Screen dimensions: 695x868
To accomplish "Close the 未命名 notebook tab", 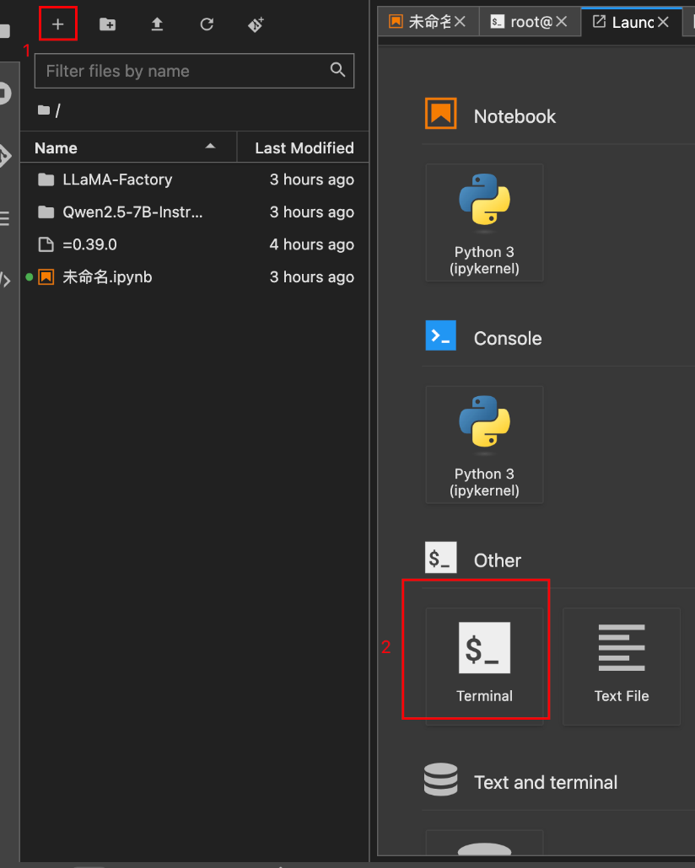I will coord(460,22).
